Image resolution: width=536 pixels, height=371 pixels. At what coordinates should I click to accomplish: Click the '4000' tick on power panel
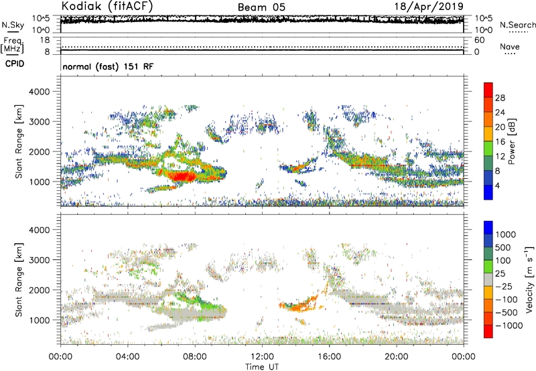[39, 92]
